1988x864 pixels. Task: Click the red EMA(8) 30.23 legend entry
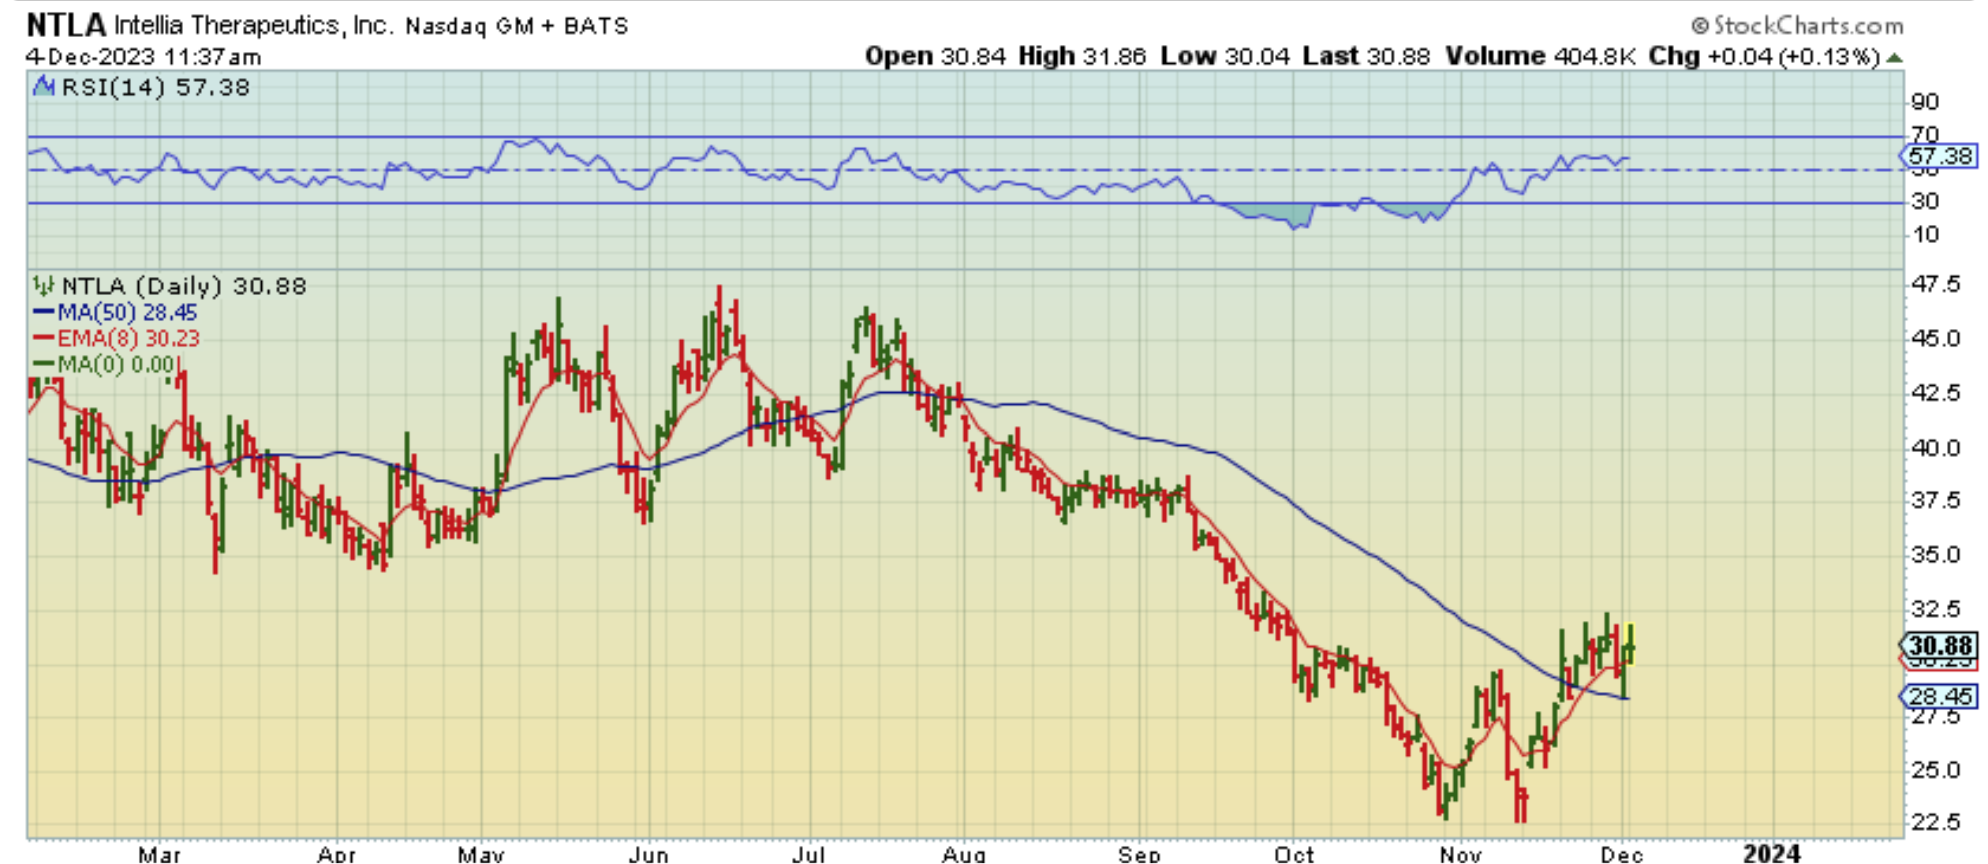point(126,338)
